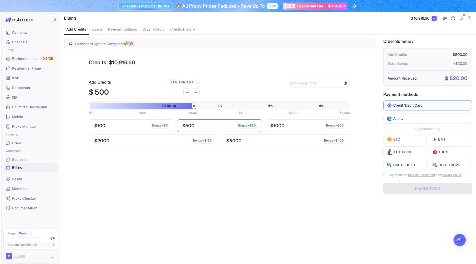Screen dimensions: 476x264
Task: Select the $5000 credit package
Action: tap(285, 141)
